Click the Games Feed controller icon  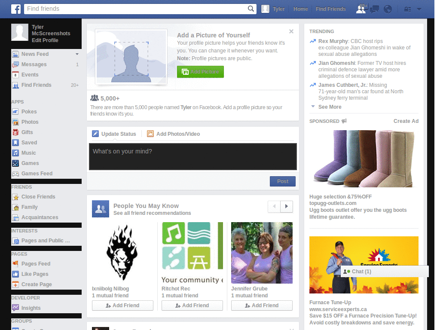pyautogui.click(x=15, y=174)
